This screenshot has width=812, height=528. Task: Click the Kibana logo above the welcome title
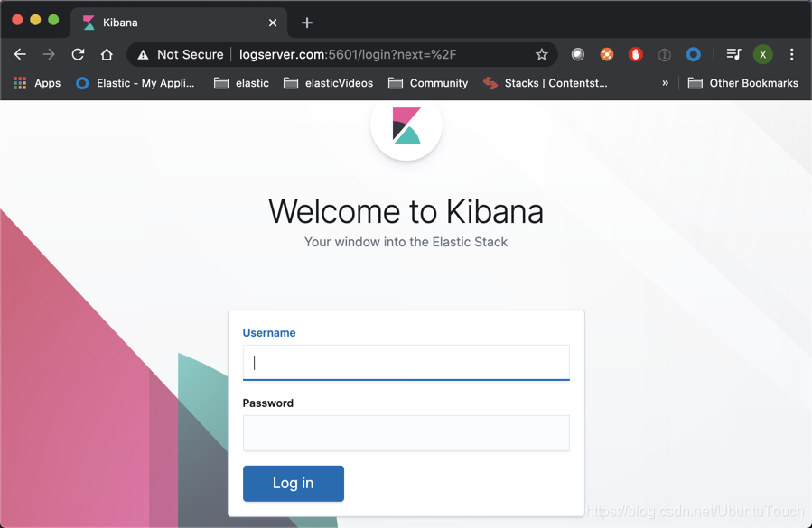pyautogui.click(x=406, y=125)
